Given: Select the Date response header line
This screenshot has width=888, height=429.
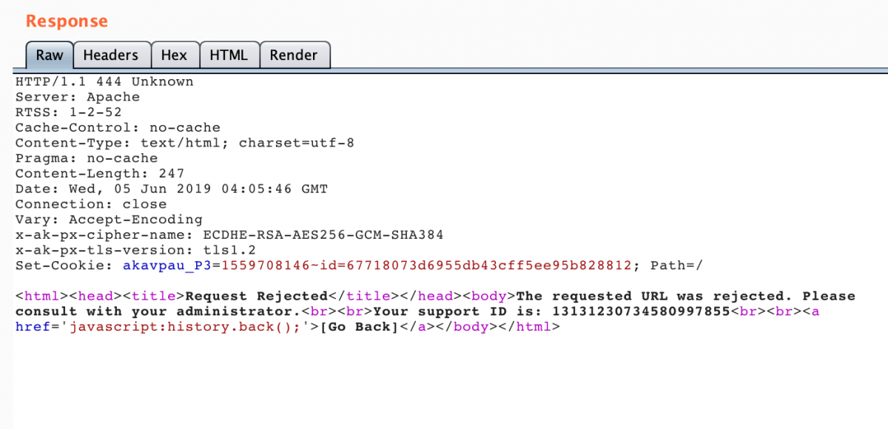Looking at the screenshot, I should tap(170, 189).
